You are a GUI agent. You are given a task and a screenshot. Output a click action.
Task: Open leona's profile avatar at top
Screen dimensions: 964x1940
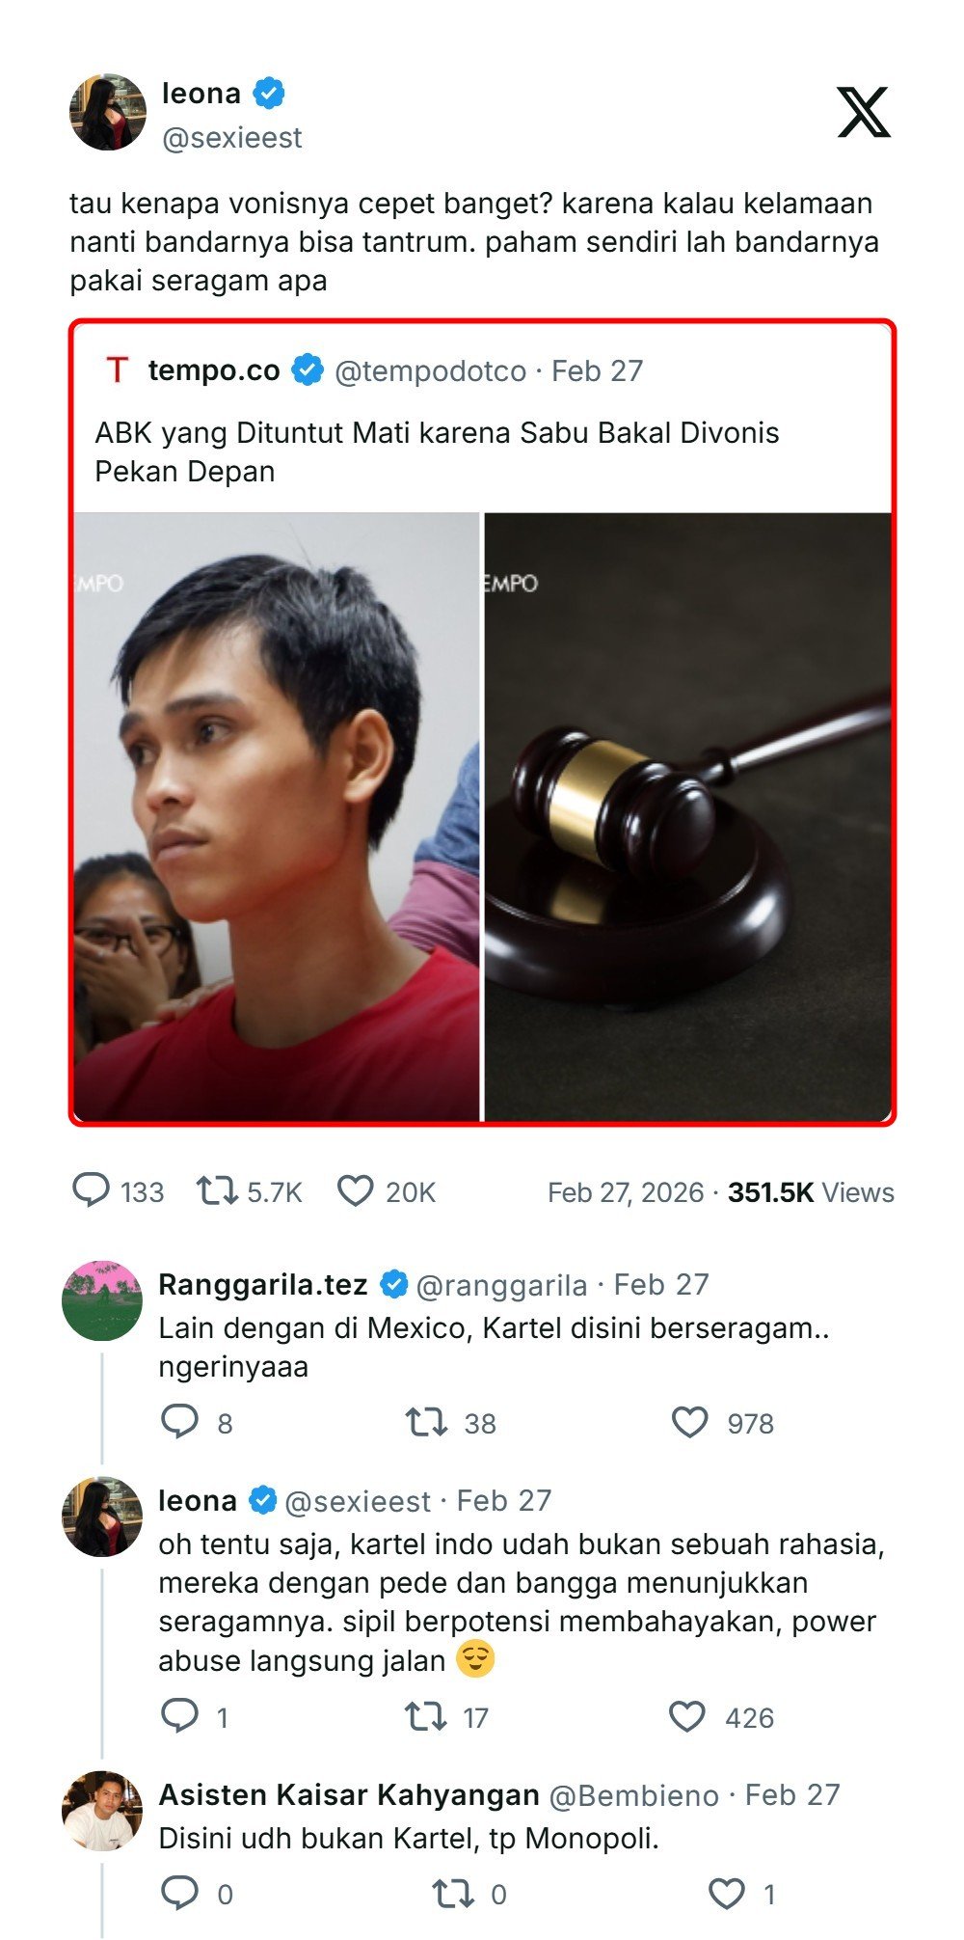coord(108,112)
